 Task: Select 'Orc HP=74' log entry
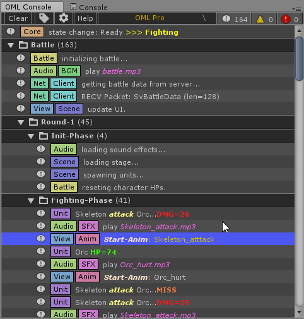[x=148, y=251]
